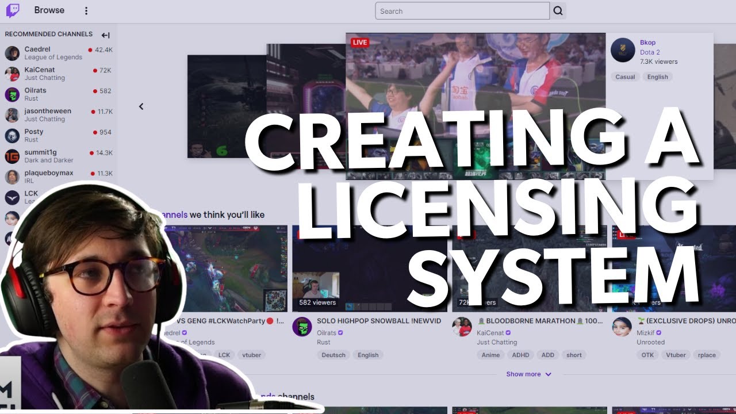736x414 pixels.
Task: Open the left background carousel stream
Action: (227, 106)
